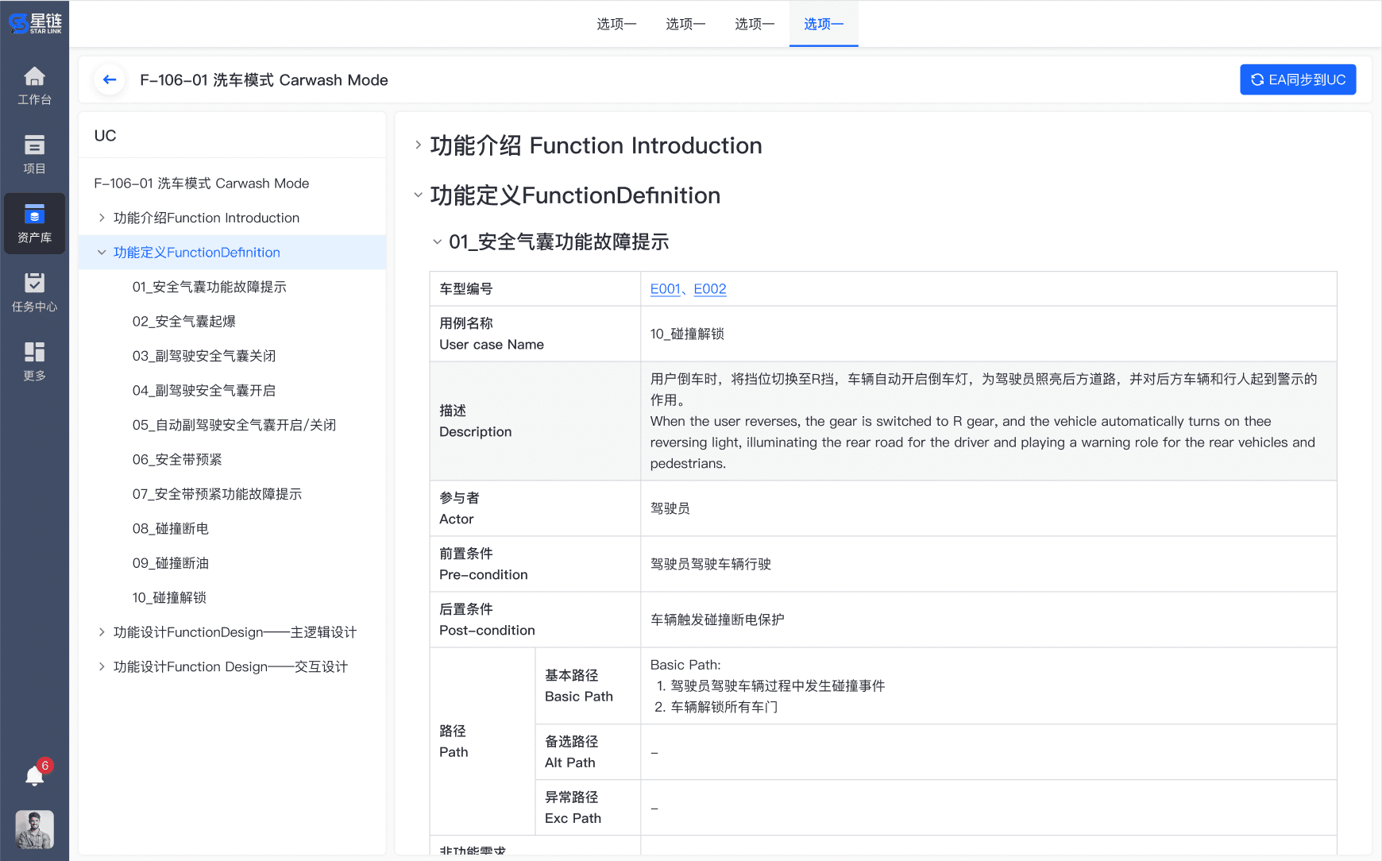Click the user avatar thumbnail

tap(35, 829)
